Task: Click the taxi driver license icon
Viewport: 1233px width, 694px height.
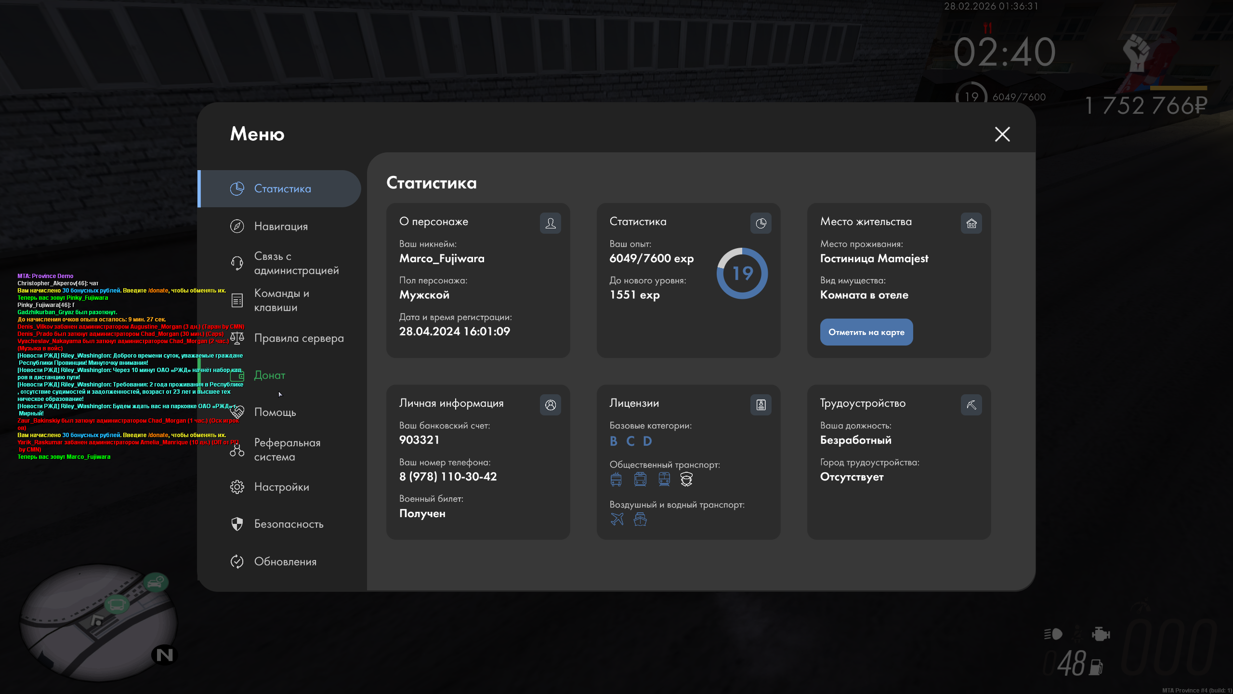Action: (686, 479)
